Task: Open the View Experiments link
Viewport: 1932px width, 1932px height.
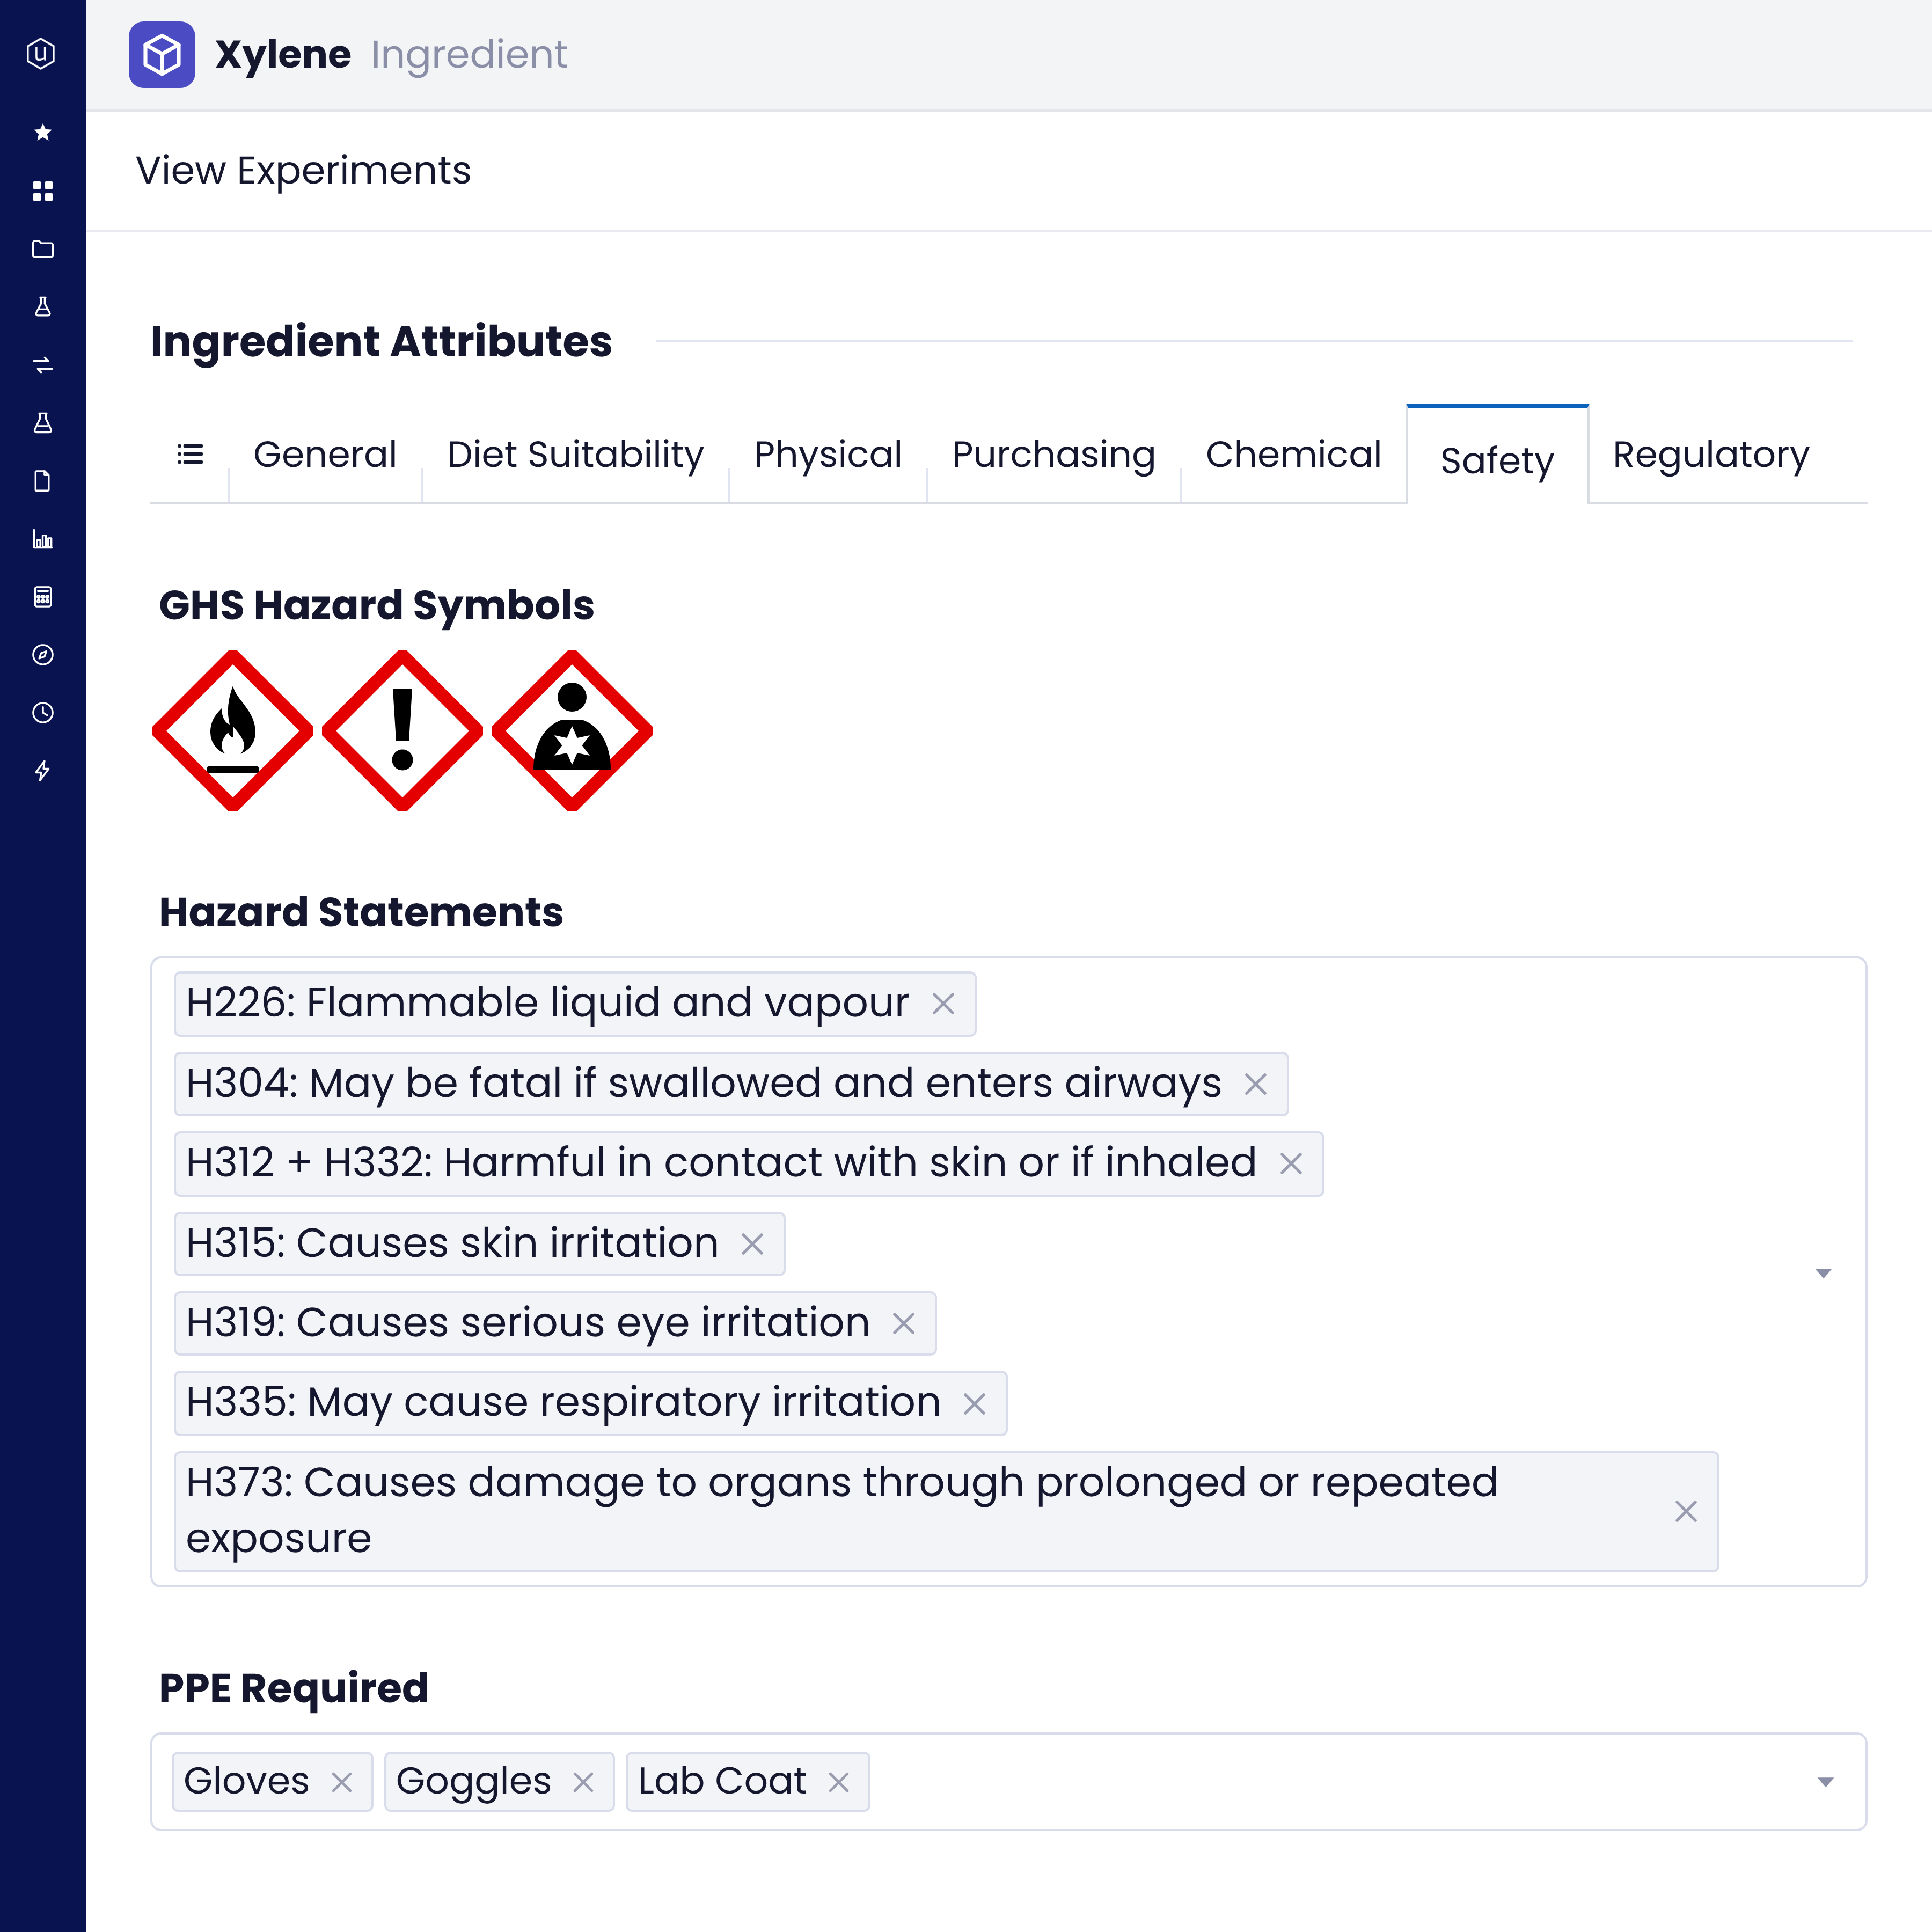Action: [303, 170]
